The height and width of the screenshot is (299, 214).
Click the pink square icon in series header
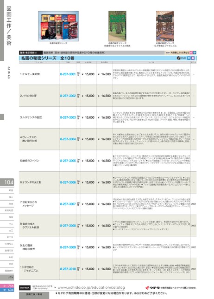[x=193, y=58]
